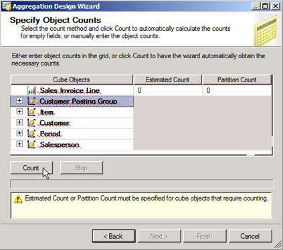The image size is (283, 250).
Task: Click the wizard title bar icon
Action: coord(6,6)
